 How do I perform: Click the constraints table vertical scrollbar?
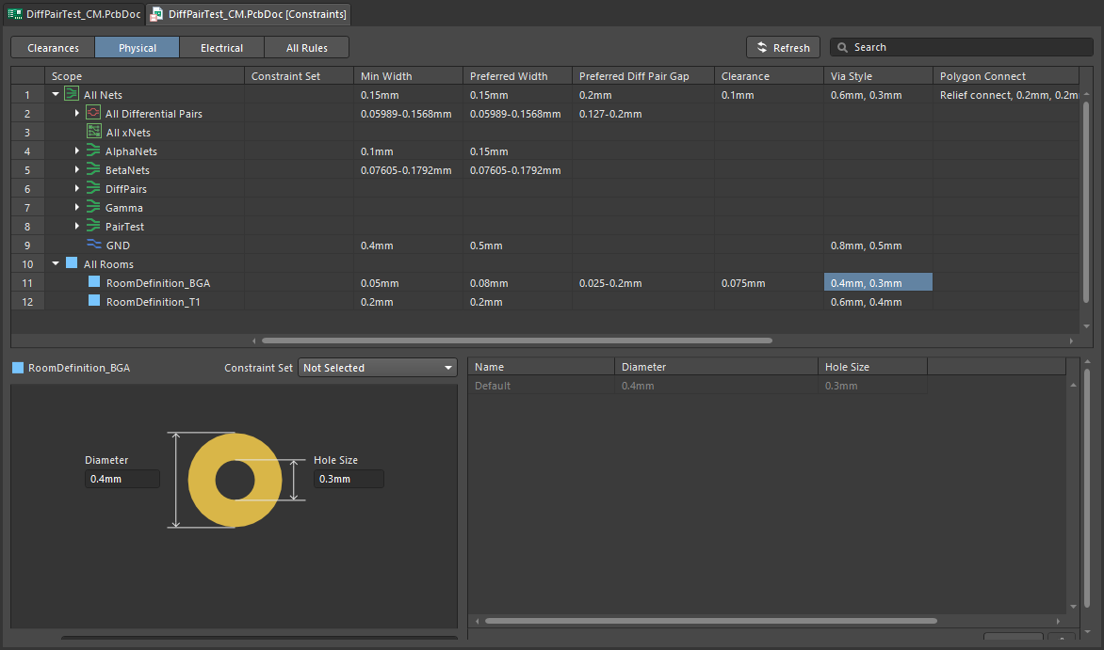coord(1086,202)
